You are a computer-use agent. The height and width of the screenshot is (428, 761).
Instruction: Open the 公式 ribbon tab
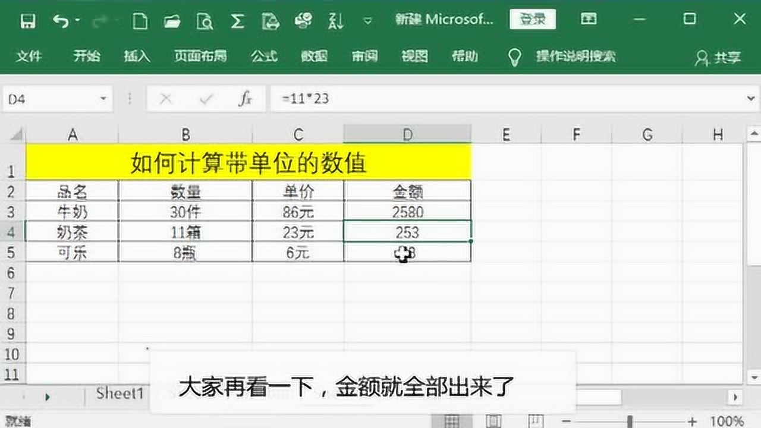[x=263, y=56]
